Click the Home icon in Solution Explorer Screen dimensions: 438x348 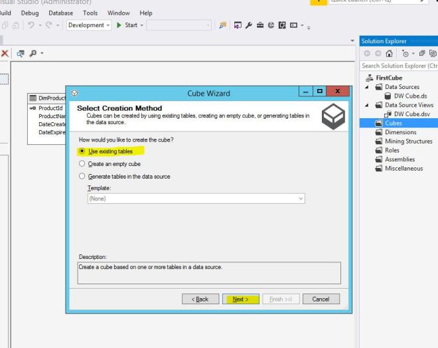pos(388,54)
